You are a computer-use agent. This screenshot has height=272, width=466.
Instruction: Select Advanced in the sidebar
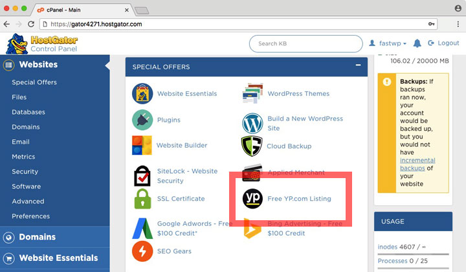pos(28,201)
